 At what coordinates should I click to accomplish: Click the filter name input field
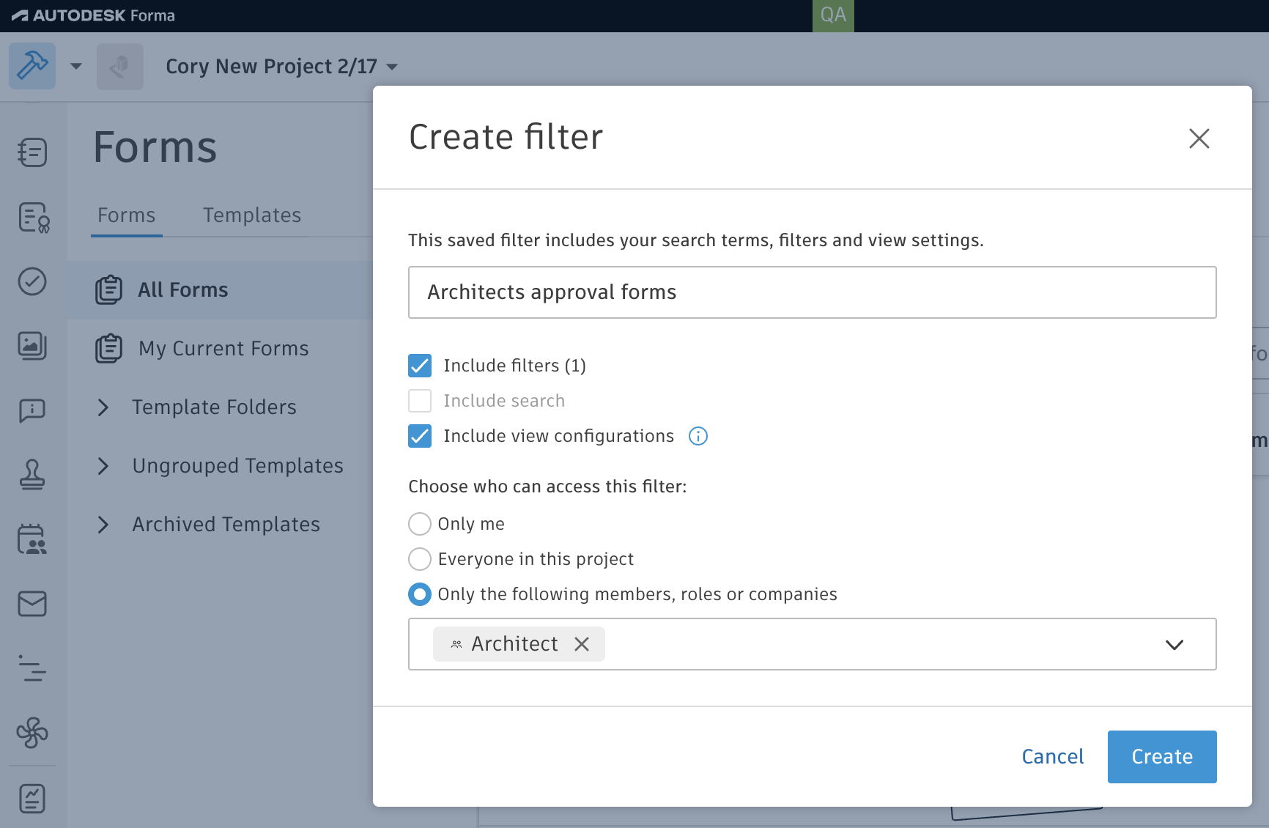813,292
